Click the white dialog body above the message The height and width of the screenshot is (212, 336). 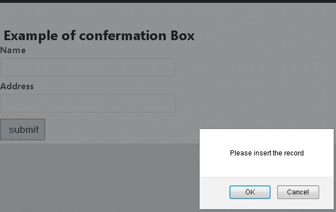tap(267, 139)
